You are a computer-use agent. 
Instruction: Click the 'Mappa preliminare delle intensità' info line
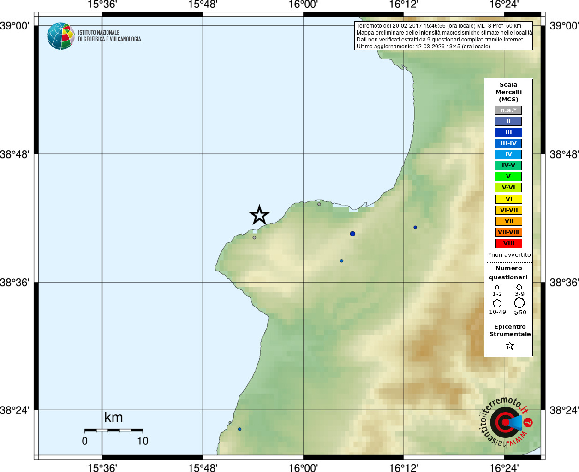444,33
